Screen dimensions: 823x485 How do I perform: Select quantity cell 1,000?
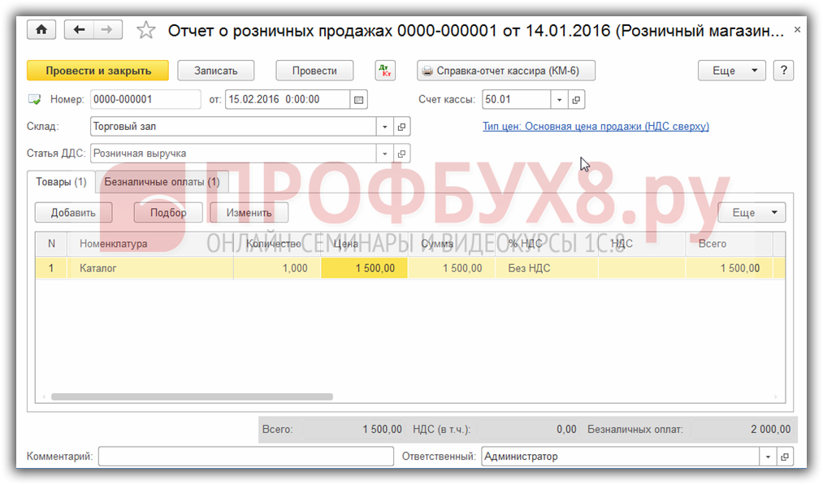coord(276,268)
